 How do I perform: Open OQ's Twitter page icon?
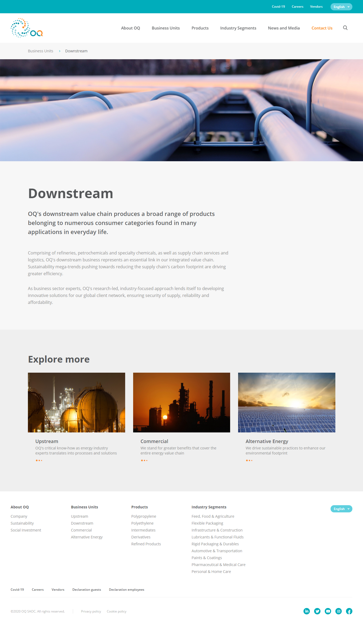click(x=317, y=611)
